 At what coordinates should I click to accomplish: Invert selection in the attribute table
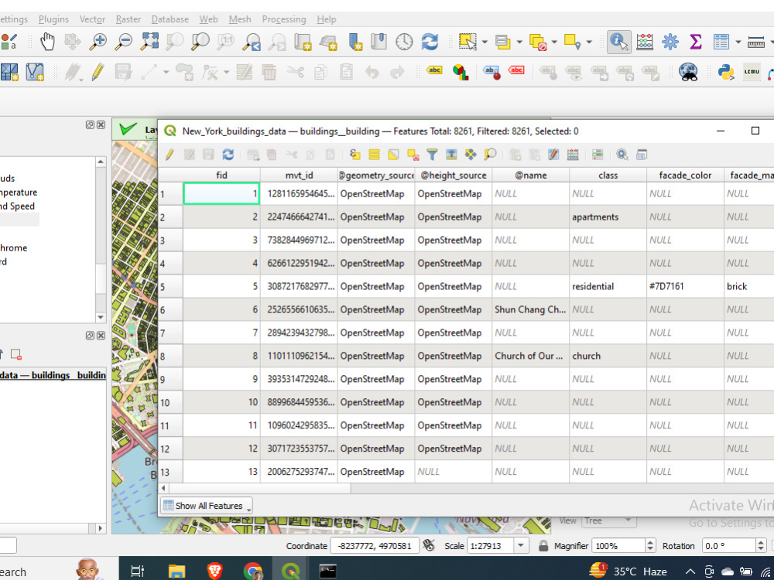coord(393,155)
